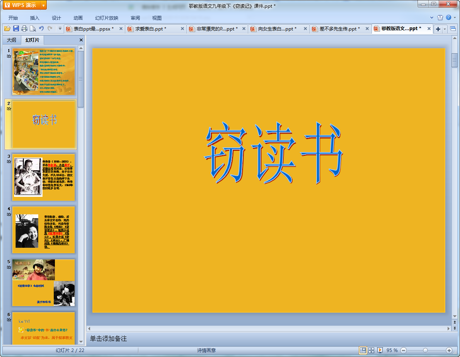Start slideshow from status bar play icon
460x357 pixels.
click(380, 350)
